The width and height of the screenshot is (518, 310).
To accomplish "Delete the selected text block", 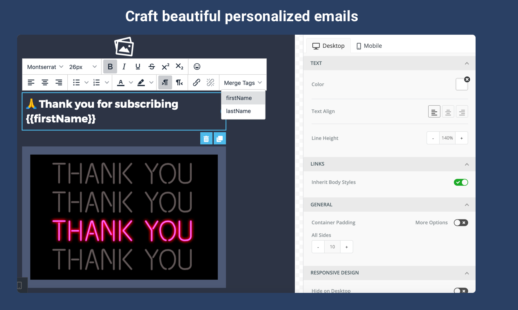I will click(206, 139).
